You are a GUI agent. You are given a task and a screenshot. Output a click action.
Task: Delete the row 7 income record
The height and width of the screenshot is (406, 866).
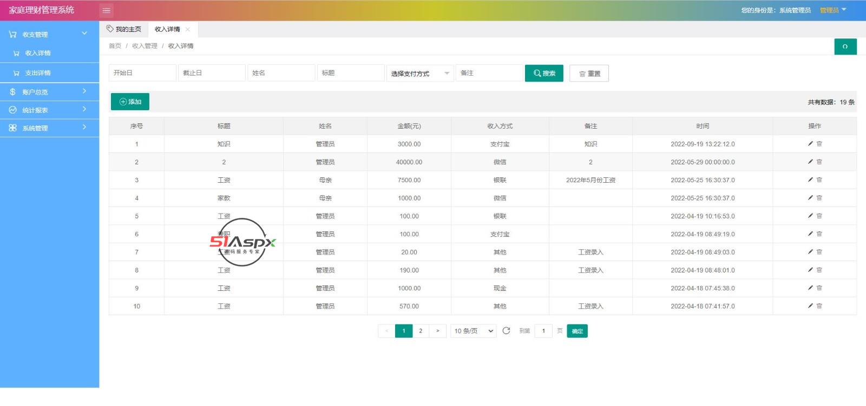pos(819,252)
